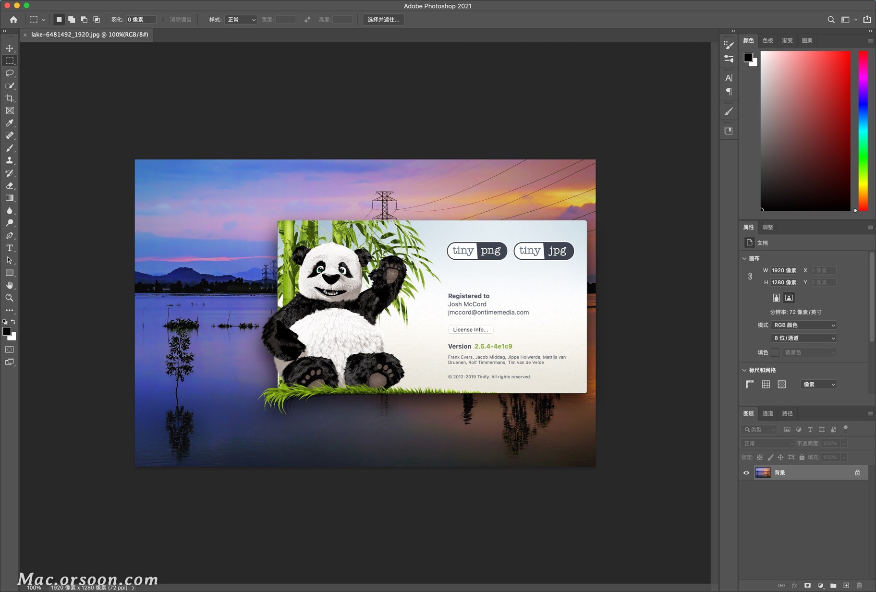The width and height of the screenshot is (876, 592).
Task: Switch to the 通道 channels tab
Action: click(768, 413)
